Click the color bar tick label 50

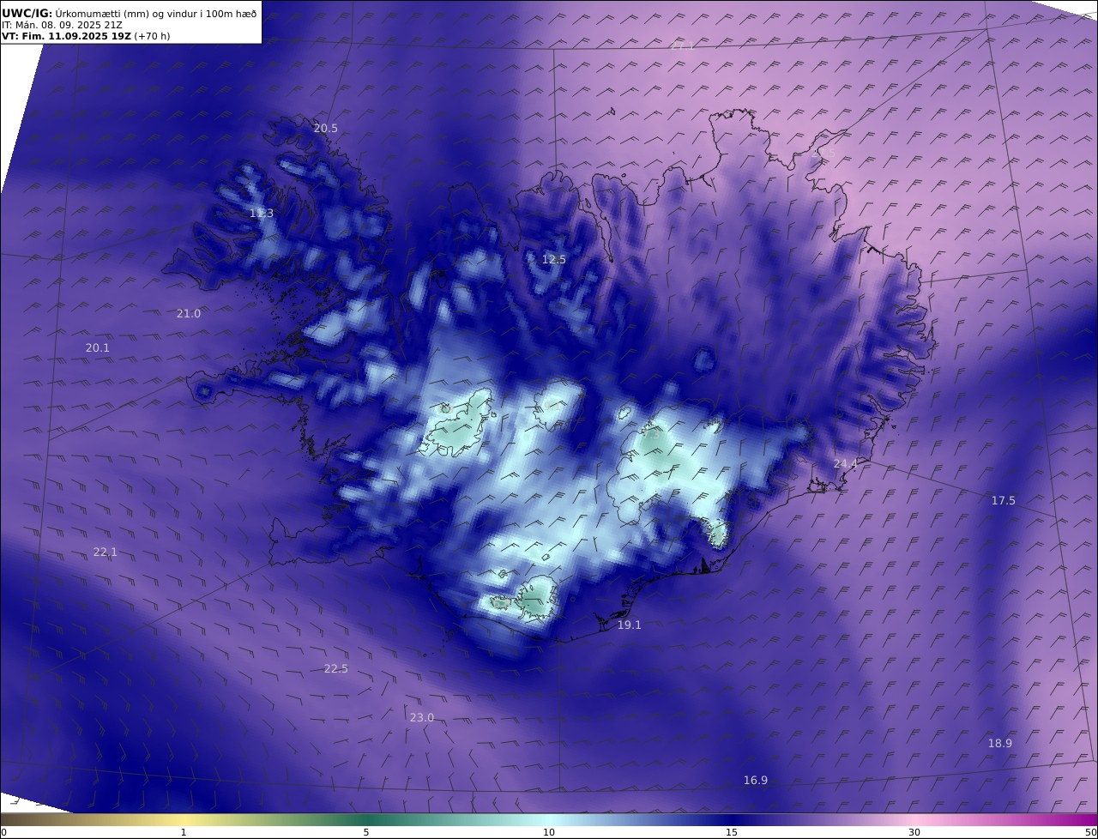coord(1091,832)
